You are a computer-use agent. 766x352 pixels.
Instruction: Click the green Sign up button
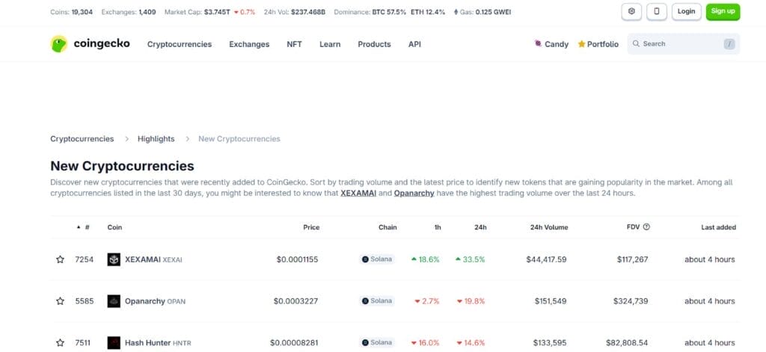tap(723, 11)
